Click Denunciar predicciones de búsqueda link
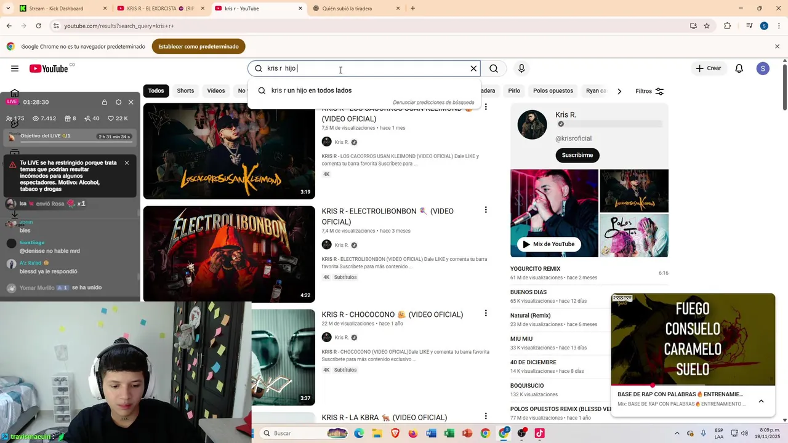 pyautogui.click(x=433, y=102)
